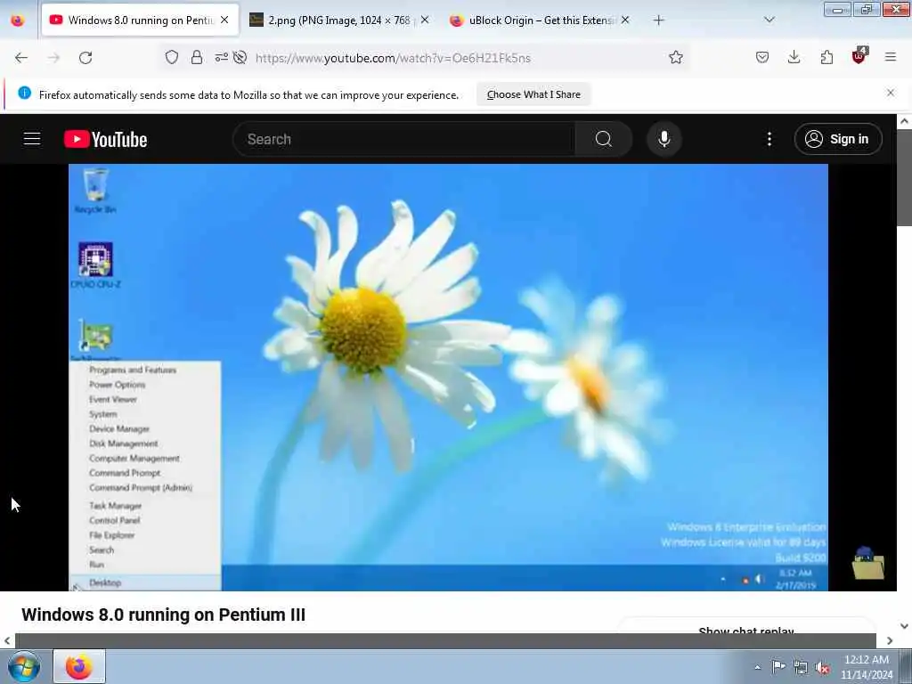Screen dimensions: 912x684
Task: Click the site security padlock icon
Action: 197,57
